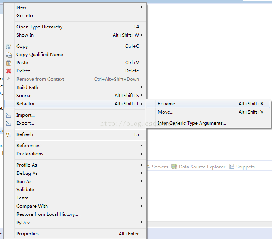
Task: Choose Copy Qualified Name entry
Action: point(75,55)
